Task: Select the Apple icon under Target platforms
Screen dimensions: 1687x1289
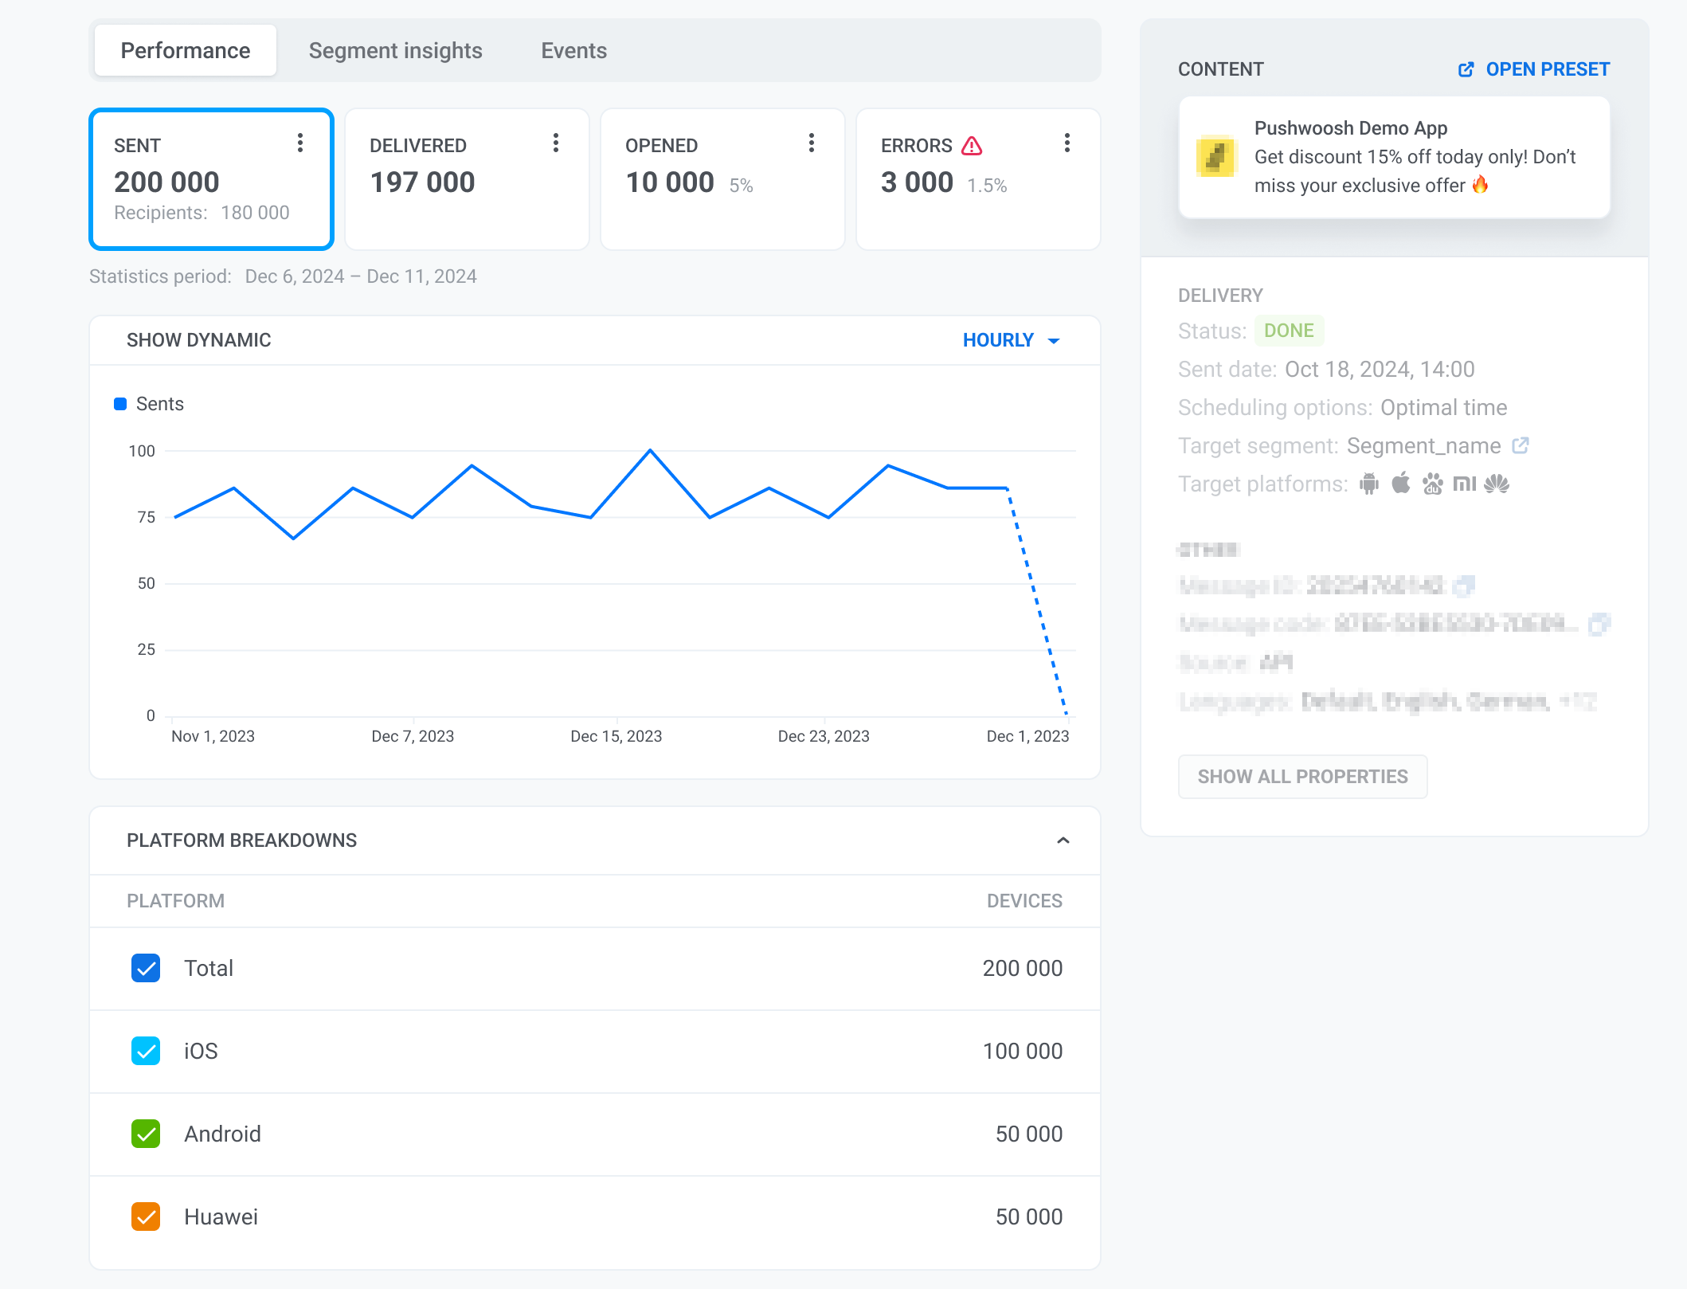Action: pos(1401,483)
